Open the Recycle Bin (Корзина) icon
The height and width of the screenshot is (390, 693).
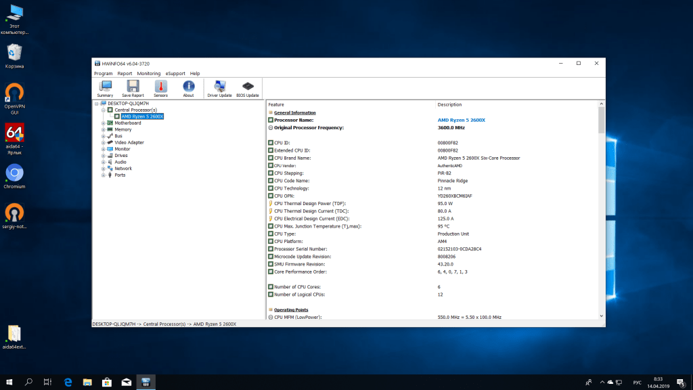point(15,56)
